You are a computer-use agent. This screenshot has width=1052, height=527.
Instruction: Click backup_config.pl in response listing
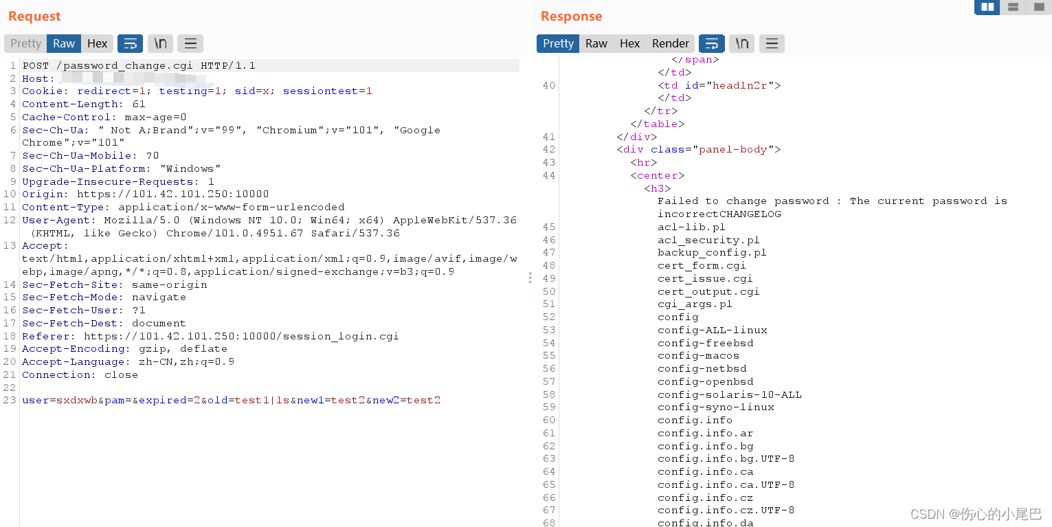point(713,253)
